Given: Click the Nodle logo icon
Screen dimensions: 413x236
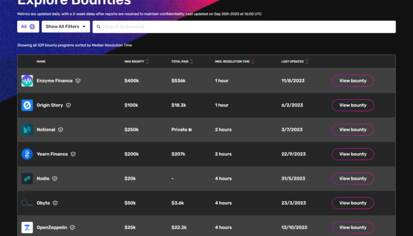Looking at the screenshot, I should 27,178.
